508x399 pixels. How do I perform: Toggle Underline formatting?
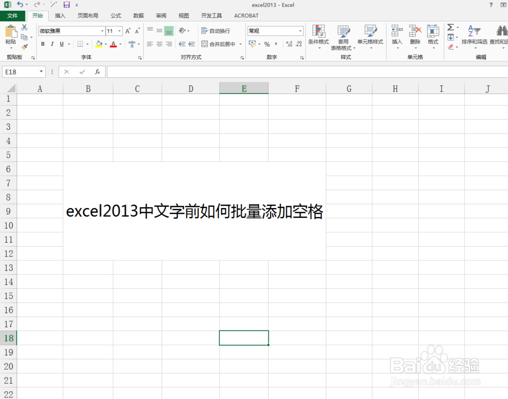(61, 44)
